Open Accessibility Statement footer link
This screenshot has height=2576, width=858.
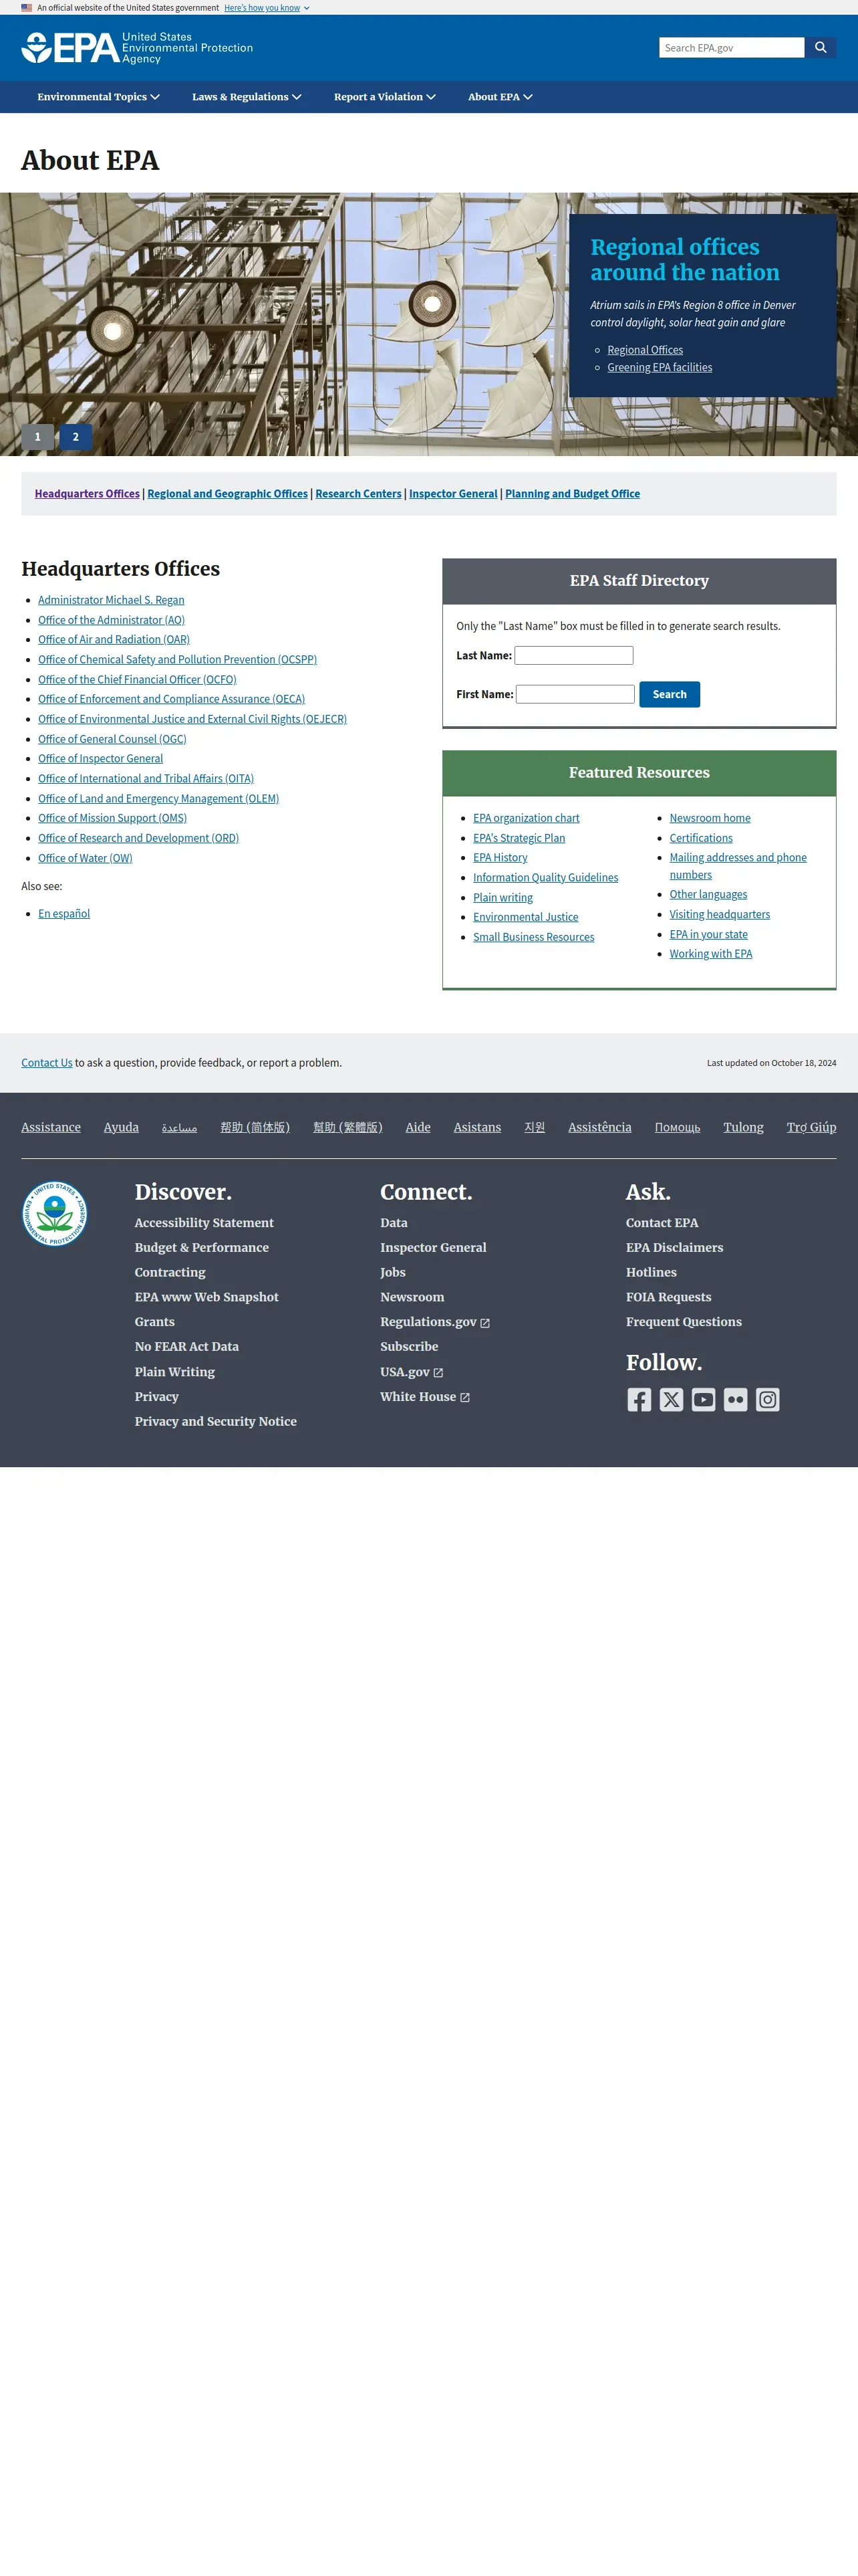click(x=204, y=1223)
